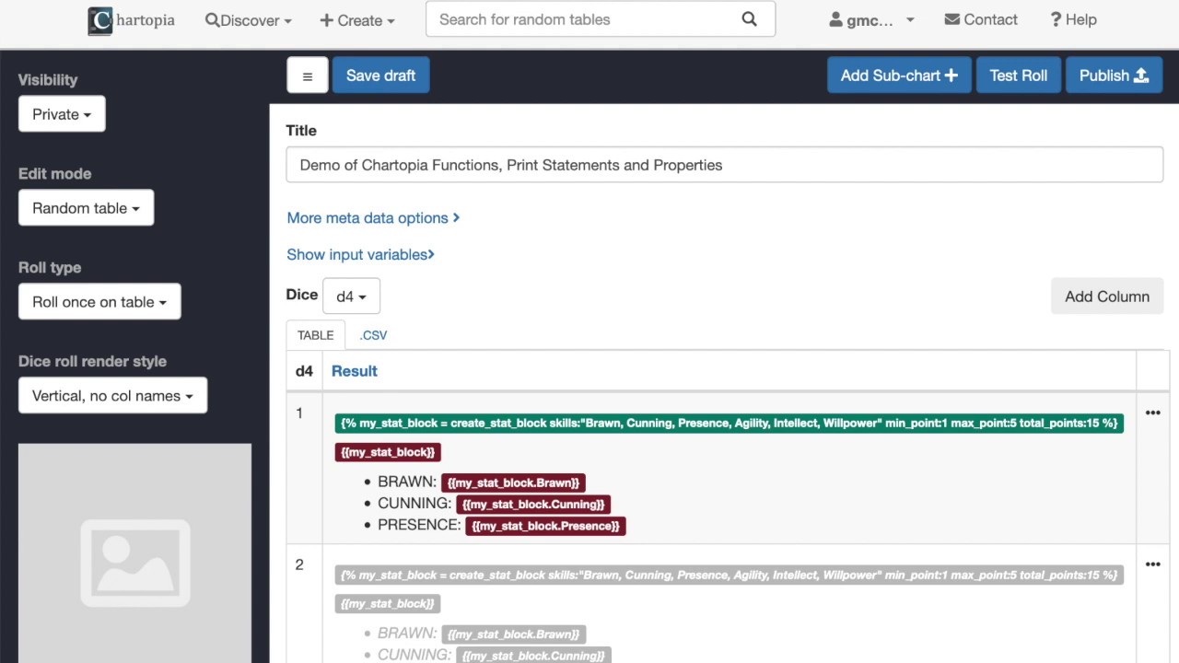
Task: Open the Contact envelope link
Action: coord(981,19)
